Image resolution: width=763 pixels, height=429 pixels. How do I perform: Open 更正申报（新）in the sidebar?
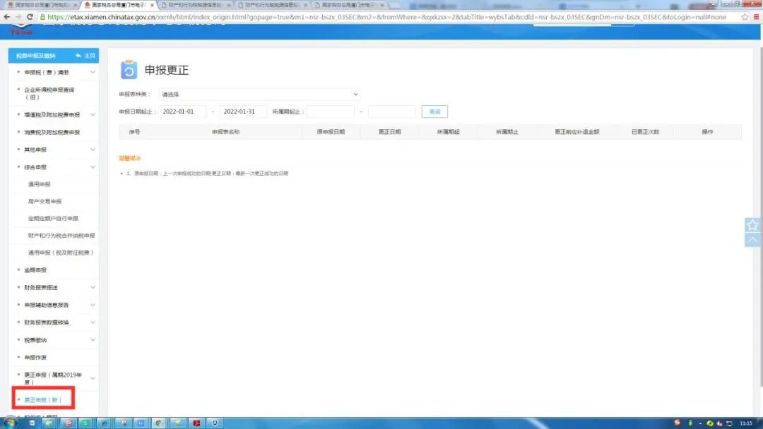43,400
